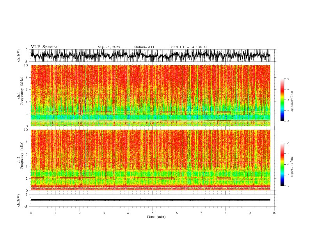Click time axis tick label "2"
Viewport: 309px width, 239px height.
[x=80, y=213]
